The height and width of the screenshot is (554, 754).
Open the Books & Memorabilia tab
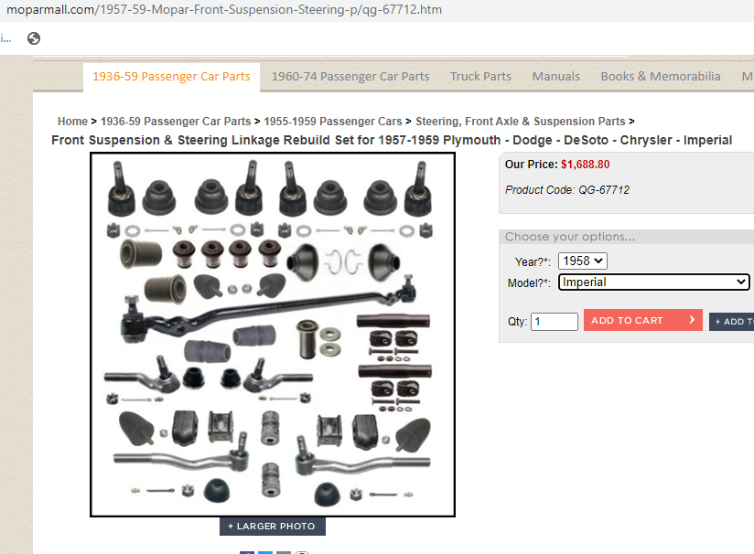click(x=661, y=77)
